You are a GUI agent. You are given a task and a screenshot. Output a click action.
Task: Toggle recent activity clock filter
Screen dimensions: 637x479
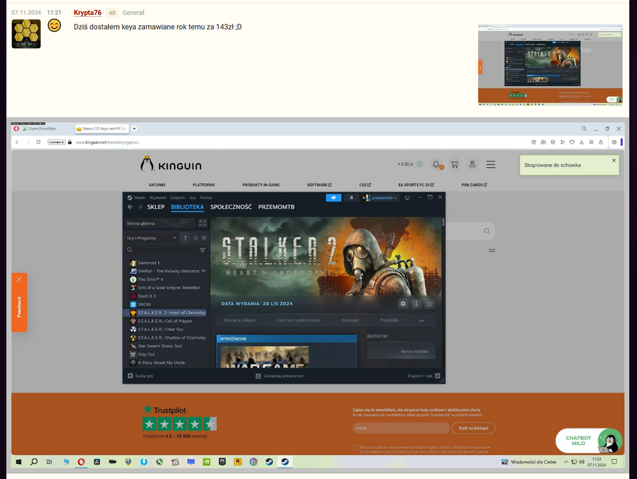tap(196, 238)
